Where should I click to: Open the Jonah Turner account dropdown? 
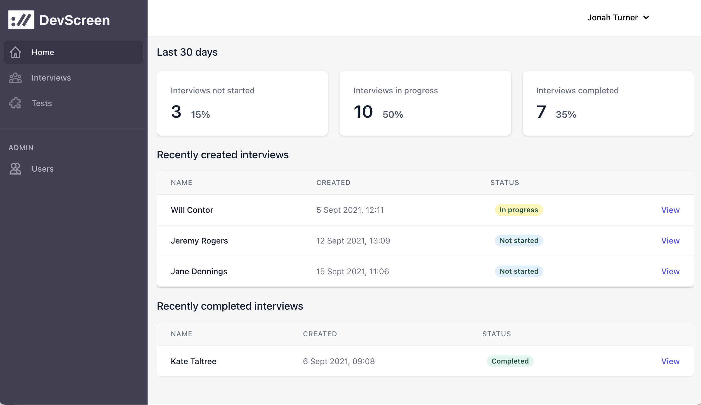[x=618, y=17]
